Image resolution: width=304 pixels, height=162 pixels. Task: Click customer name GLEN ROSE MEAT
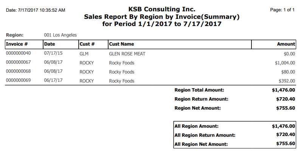pyautogui.click(x=127, y=54)
